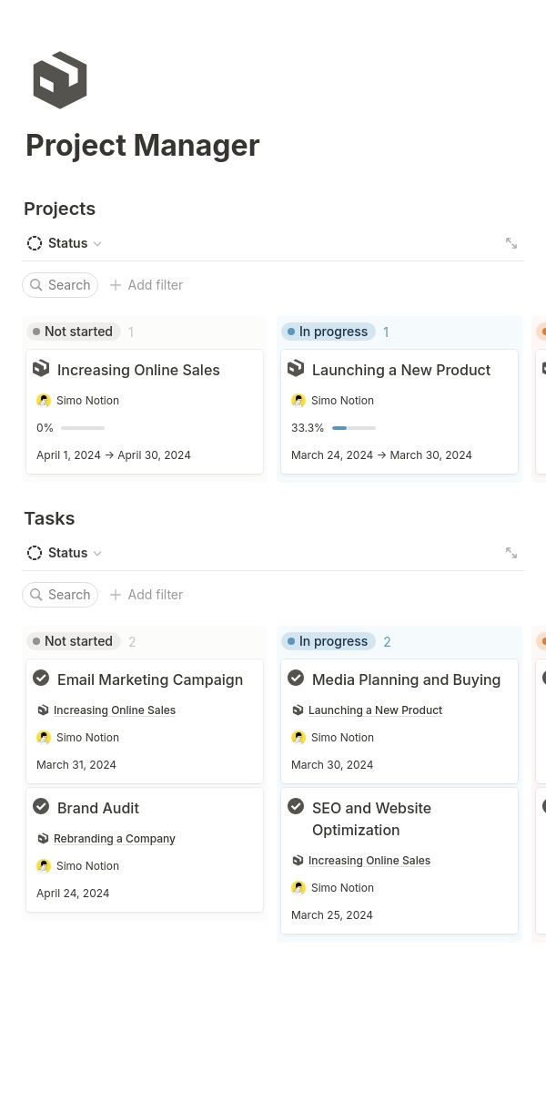
Task: Select the Not started group tag in Projects
Action: [74, 332]
